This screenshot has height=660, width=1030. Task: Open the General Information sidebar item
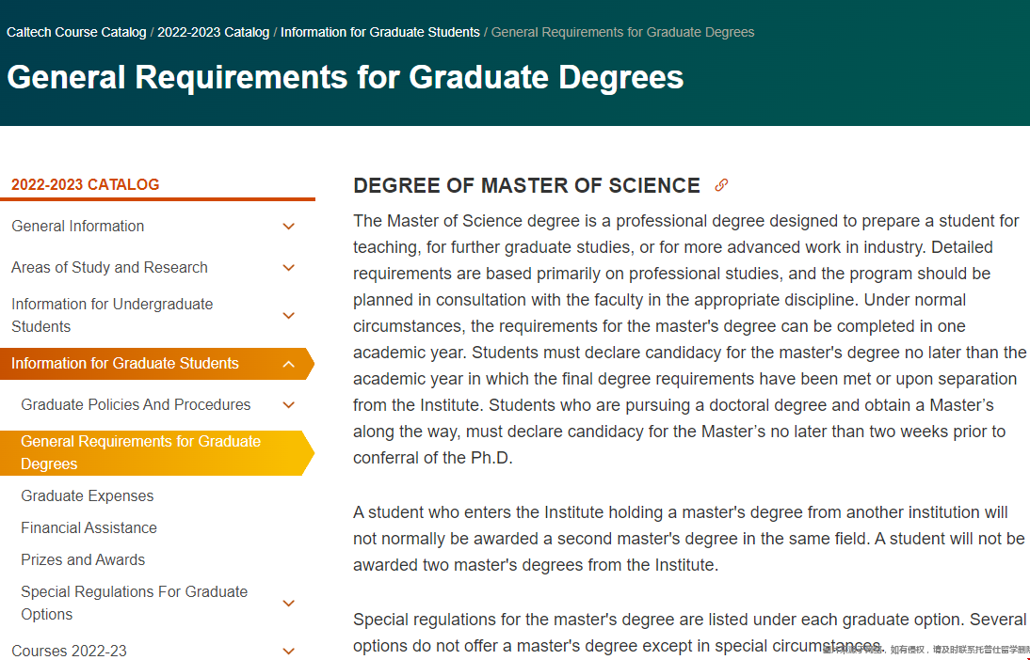pyautogui.click(x=77, y=227)
